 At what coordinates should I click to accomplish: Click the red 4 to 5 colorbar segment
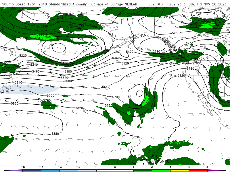[x=198, y=171]
